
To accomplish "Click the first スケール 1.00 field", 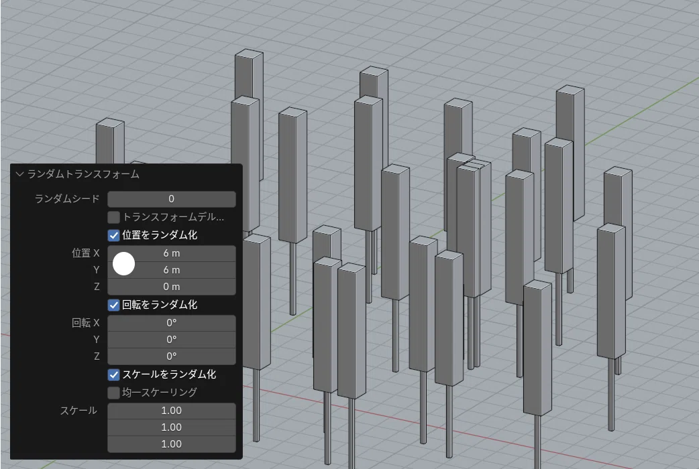I will point(172,411).
